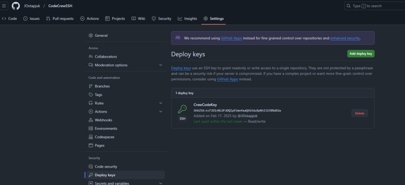Expand the Secrets and variables chevron
This screenshot has height=185, width=405.
click(161, 183)
